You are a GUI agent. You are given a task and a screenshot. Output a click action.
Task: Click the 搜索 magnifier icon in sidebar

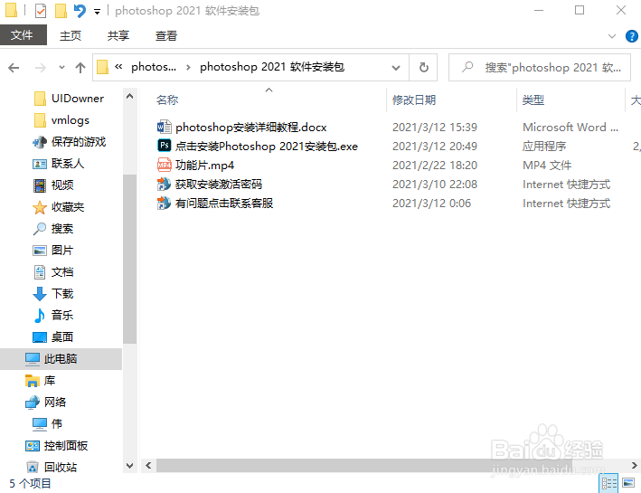click(x=40, y=229)
